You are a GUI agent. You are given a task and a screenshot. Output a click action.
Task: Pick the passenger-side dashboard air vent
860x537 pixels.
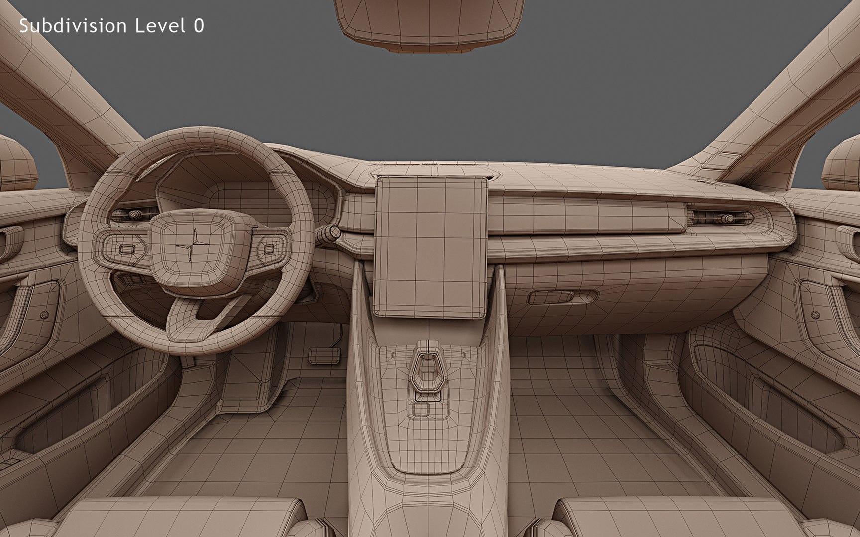tap(722, 218)
